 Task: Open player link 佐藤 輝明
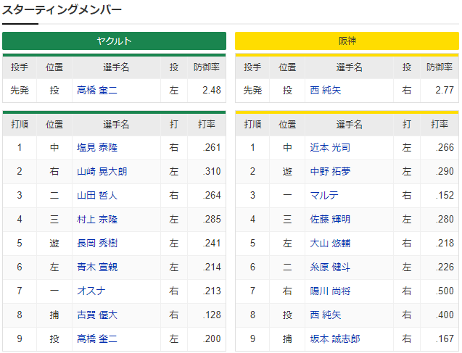330,219
